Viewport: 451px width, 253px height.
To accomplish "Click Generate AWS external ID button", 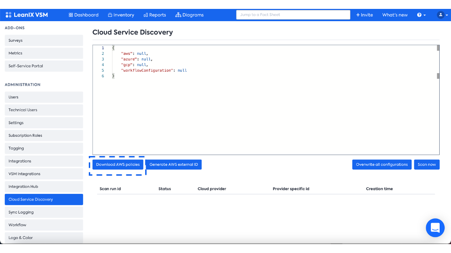I will [173, 164].
